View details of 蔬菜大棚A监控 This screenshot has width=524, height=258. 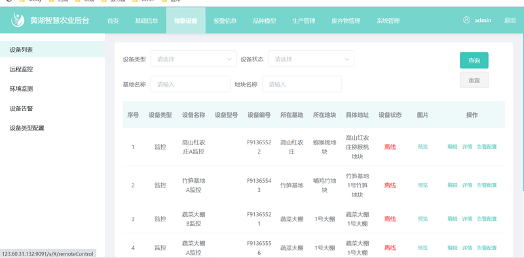pos(467,248)
